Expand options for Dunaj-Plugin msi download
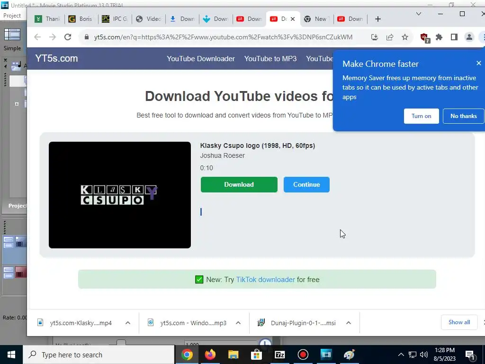The width and height of the screenshot is (485, 364). coord(349,323)
